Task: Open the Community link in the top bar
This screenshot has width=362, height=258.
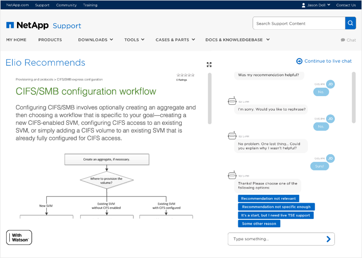Action: (66, 5)
